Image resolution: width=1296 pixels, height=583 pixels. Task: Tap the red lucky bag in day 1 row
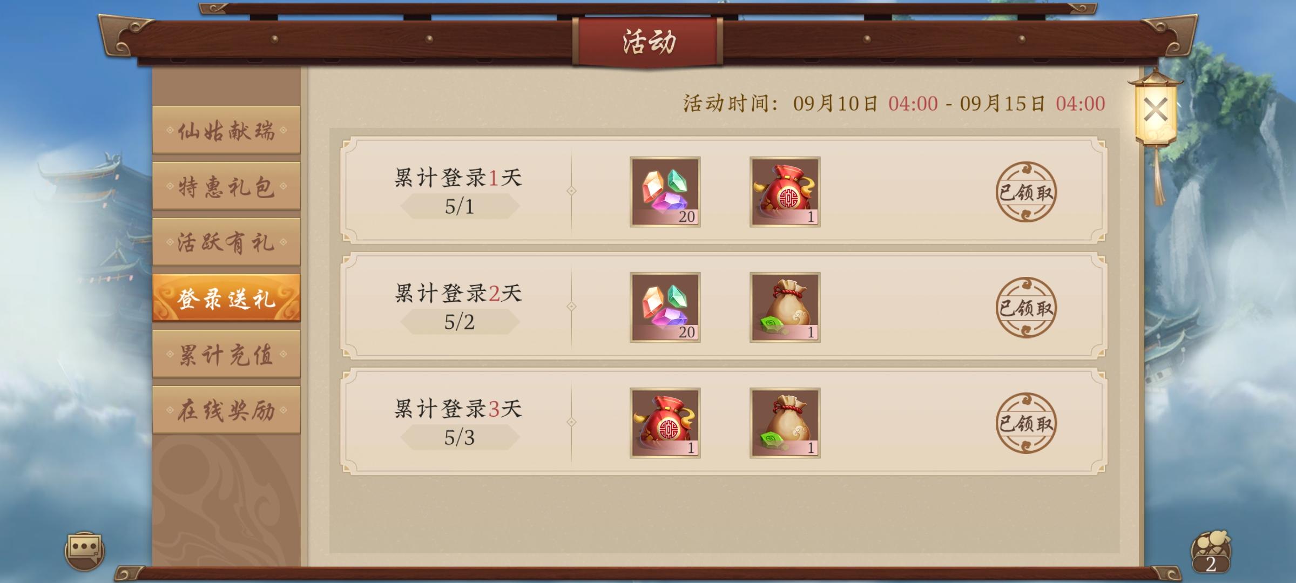click(x=785, y=192)
